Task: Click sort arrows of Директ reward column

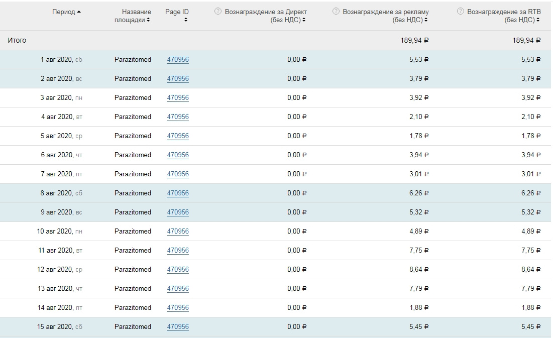Action: 304,20
